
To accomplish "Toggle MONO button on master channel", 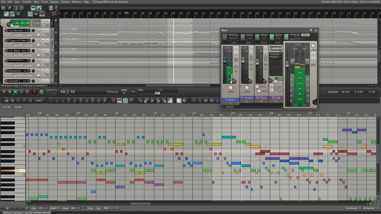I will point(305,35).
